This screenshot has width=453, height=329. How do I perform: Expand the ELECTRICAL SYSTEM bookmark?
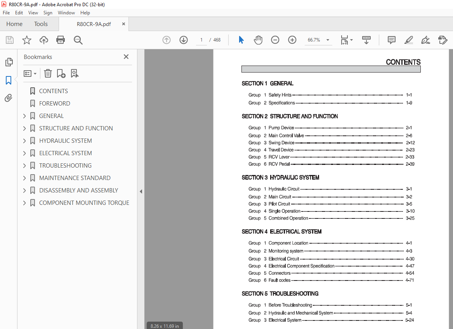(24, 153)
